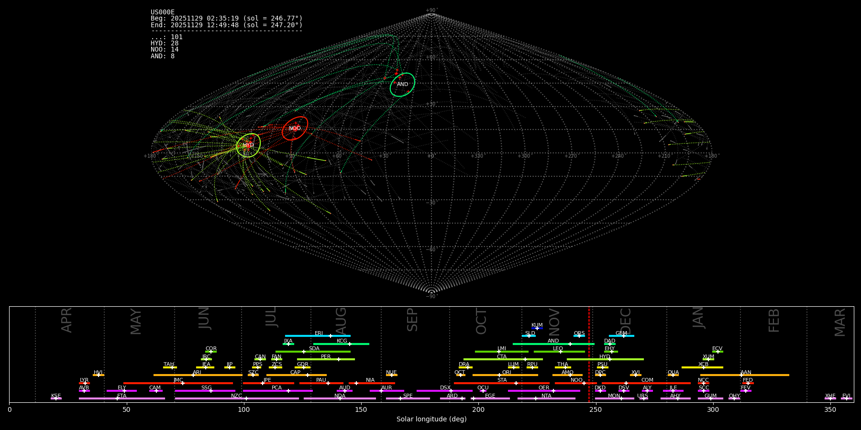Click the 'Beg: 20251129 02:35:19' line
The height and width of the screenshot is (430, 861).
tap(227, 19)
